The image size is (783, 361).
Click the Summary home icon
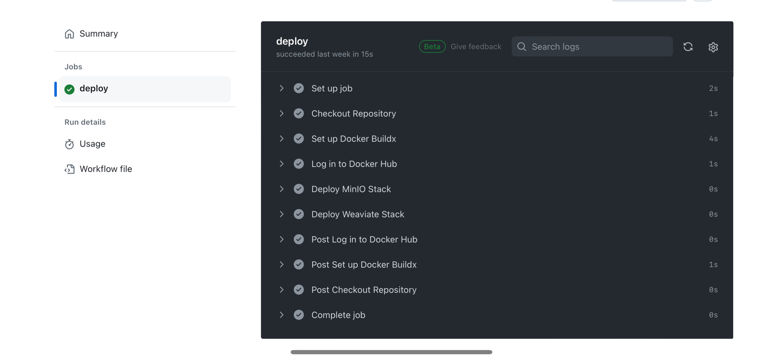pyautogui.click(x=69, y=34)
